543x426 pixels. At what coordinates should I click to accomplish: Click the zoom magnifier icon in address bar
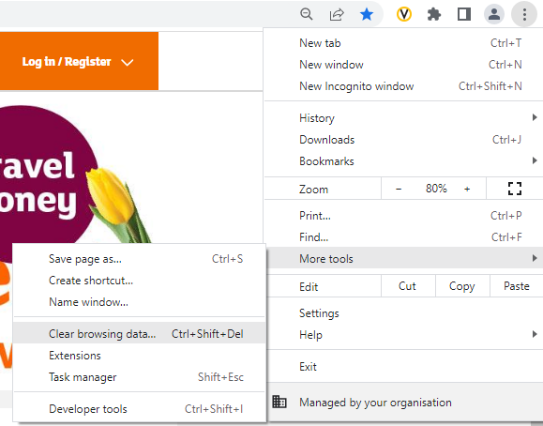click(x=307, y=14)
